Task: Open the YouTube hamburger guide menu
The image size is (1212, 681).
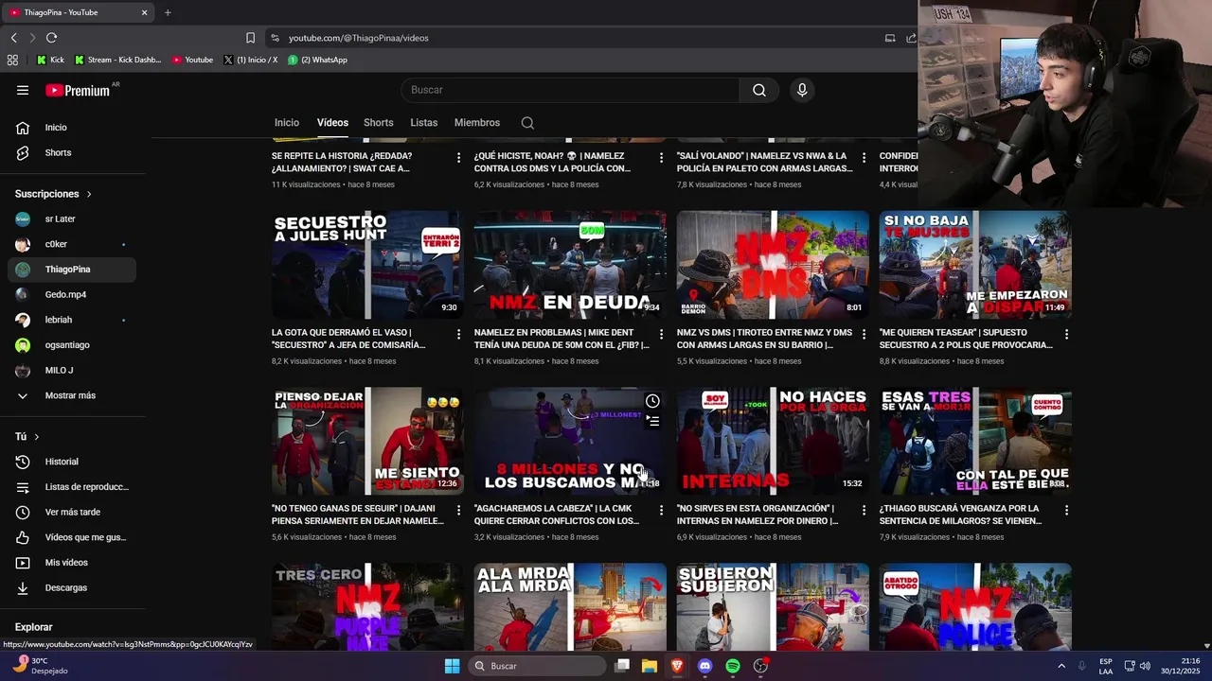Action: pyautogui.click(x=23, y=90)
